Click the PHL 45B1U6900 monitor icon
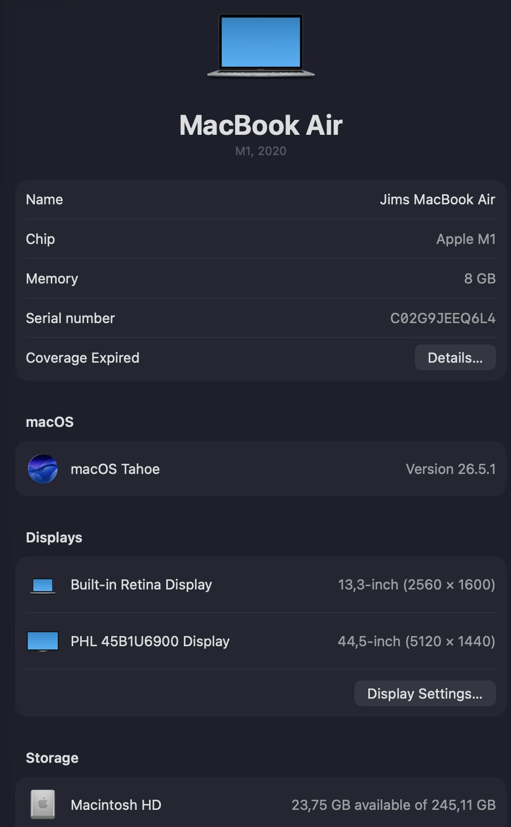The image size is (511, 827). pos(43,641)
